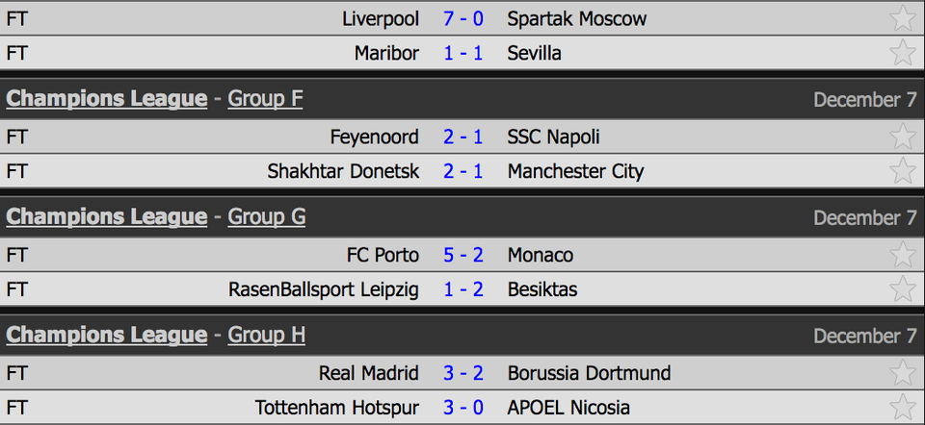The height and width of the screenshot is (425, 925).
Task: Open the Group G link
Action: (267, 217)
